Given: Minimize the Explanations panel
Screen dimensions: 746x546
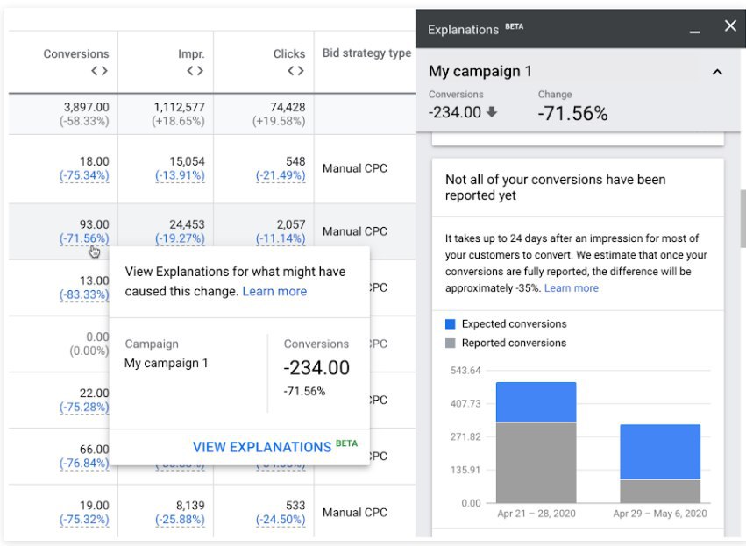Looking at the screenshot, I should pos(695,30).
